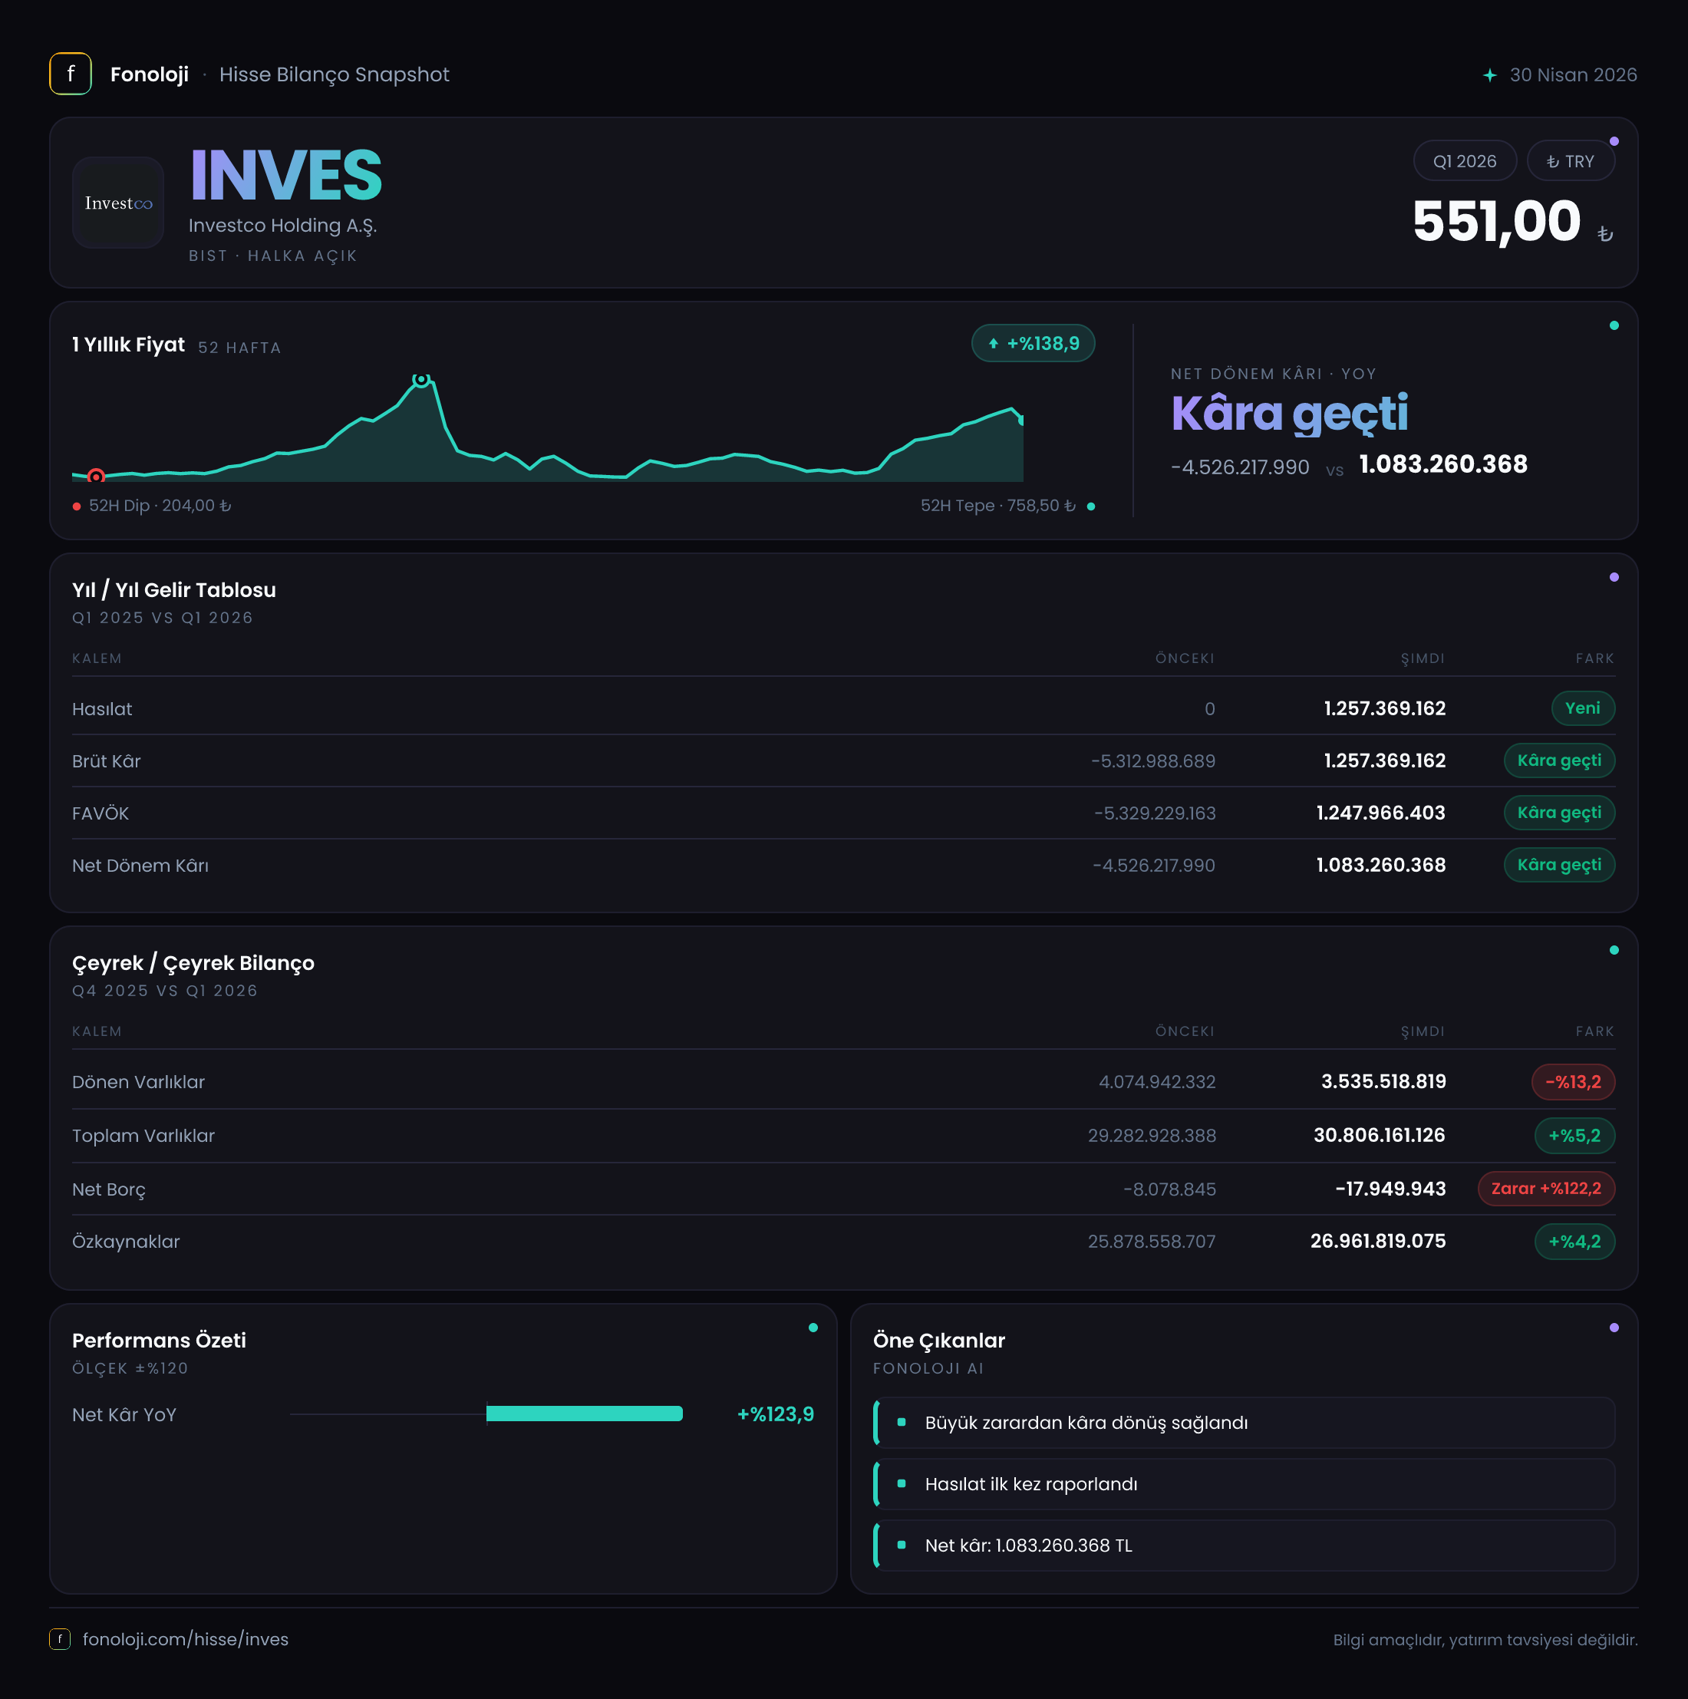Click the previous FAVÖK value -5.329.229.163
The image size is (1688, 1699).
1154,813
